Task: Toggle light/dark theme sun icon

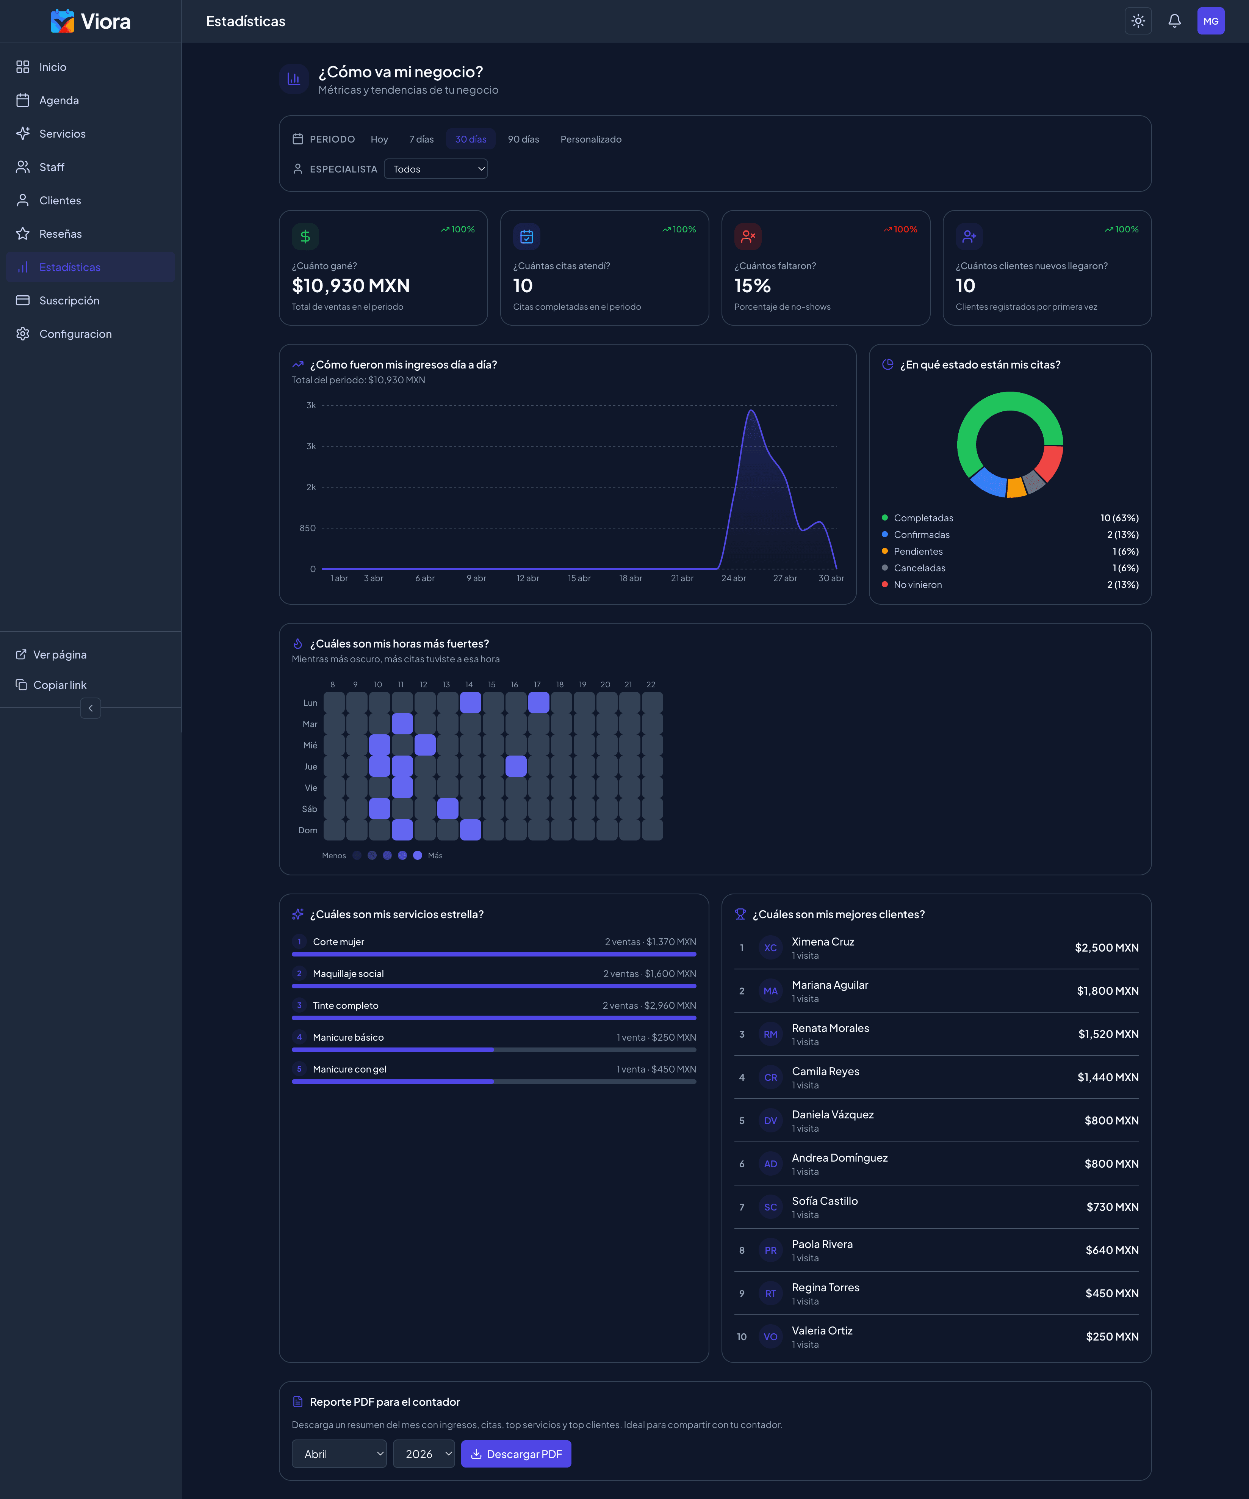Action: click(x=1138, y=21)
